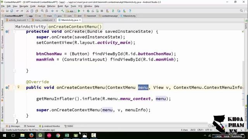This screenshot has width=248, height=139.
Task: Click the Redo arrow icon
Action: (22, 11)
